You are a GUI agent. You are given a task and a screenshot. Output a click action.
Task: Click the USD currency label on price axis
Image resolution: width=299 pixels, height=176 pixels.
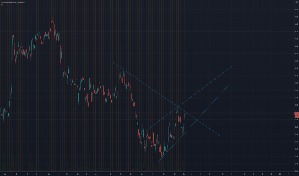[x=297, y=2]
